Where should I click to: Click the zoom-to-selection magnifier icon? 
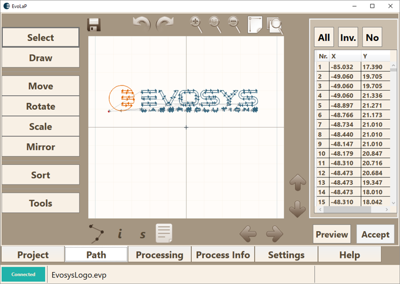pos(276,25)
